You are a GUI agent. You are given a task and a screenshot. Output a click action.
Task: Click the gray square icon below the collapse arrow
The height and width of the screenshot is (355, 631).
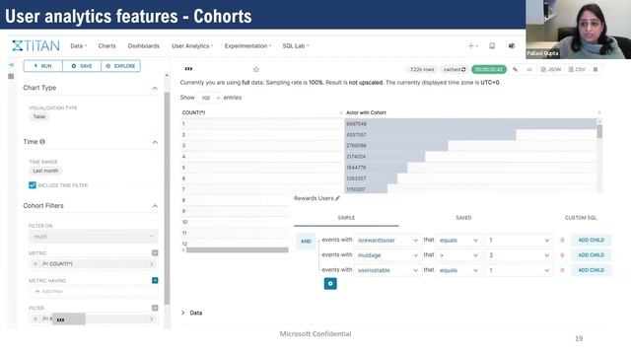click(11, 76)
